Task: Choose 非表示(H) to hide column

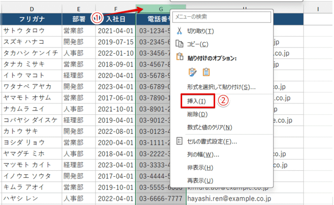Action: tap(200, 168)
